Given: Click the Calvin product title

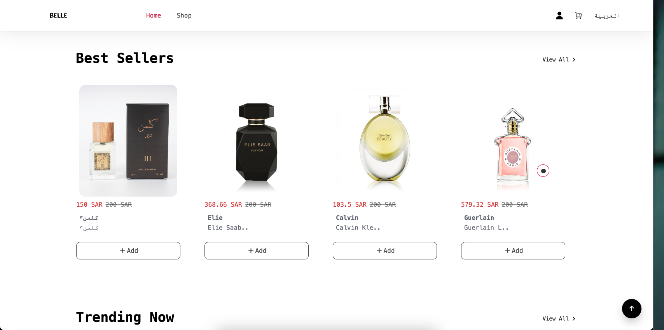Looking at the screenshot, I should [347, 218].
